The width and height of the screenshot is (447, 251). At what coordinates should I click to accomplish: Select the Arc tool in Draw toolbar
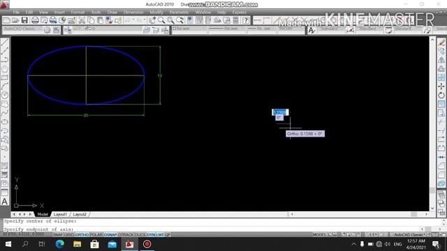tap(5, 86)
